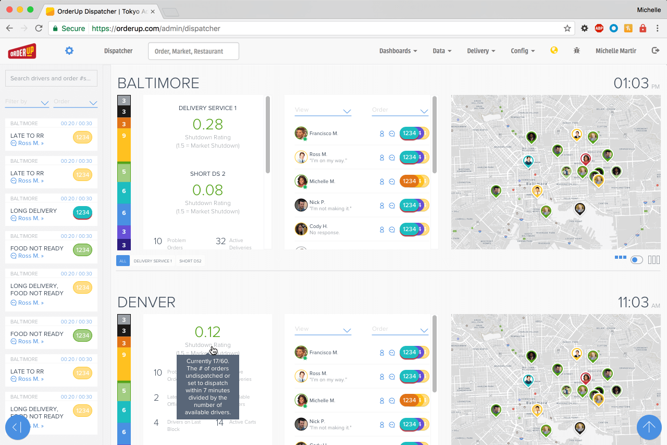Go back with the browser back arrow
Screen dimensions: 667x445
(10, 28)
